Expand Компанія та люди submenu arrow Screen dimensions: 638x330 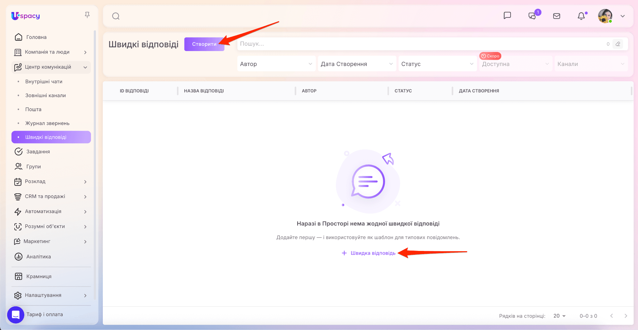pos(85,52)
